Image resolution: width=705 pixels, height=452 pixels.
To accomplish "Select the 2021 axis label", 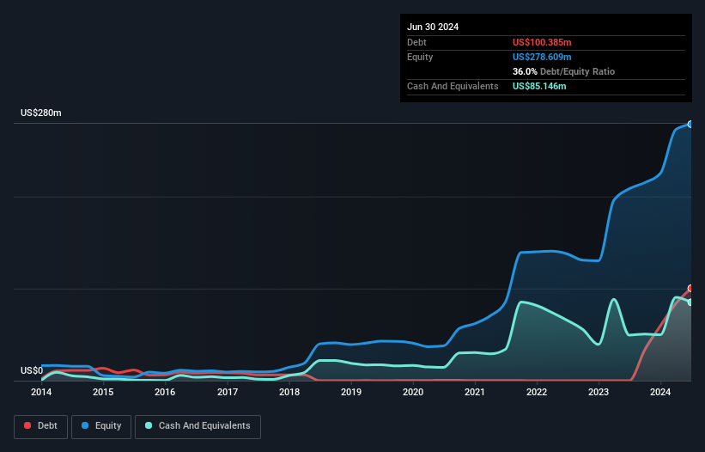I will coord(474,392).
